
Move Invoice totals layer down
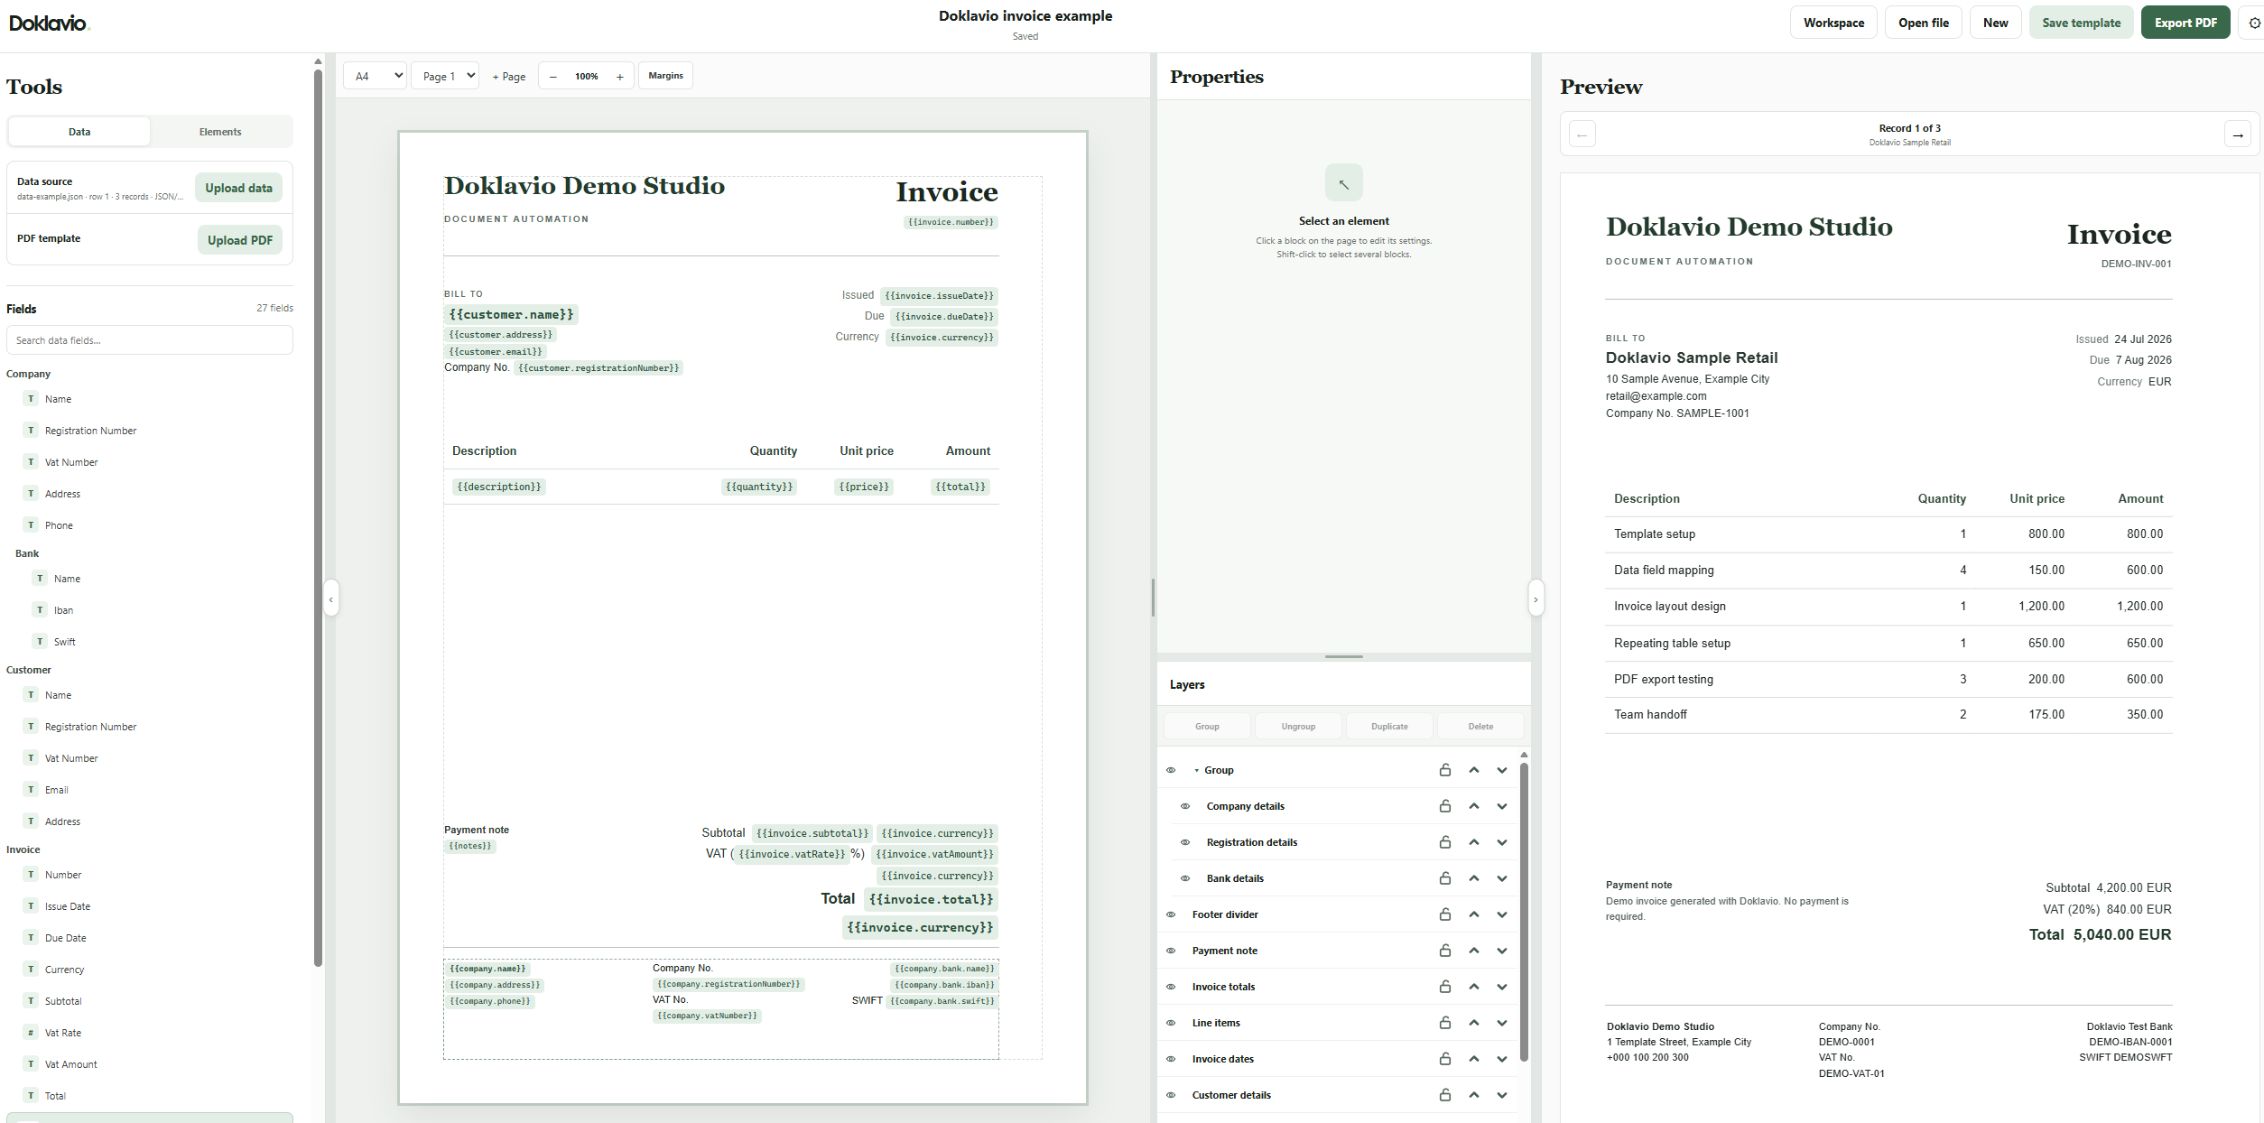click(1502, 987)
